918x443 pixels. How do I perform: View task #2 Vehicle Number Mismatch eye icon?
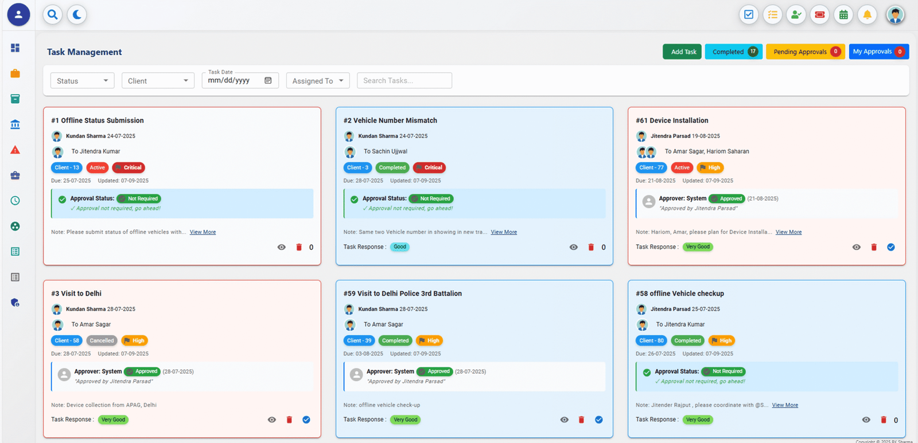(574, 247)
